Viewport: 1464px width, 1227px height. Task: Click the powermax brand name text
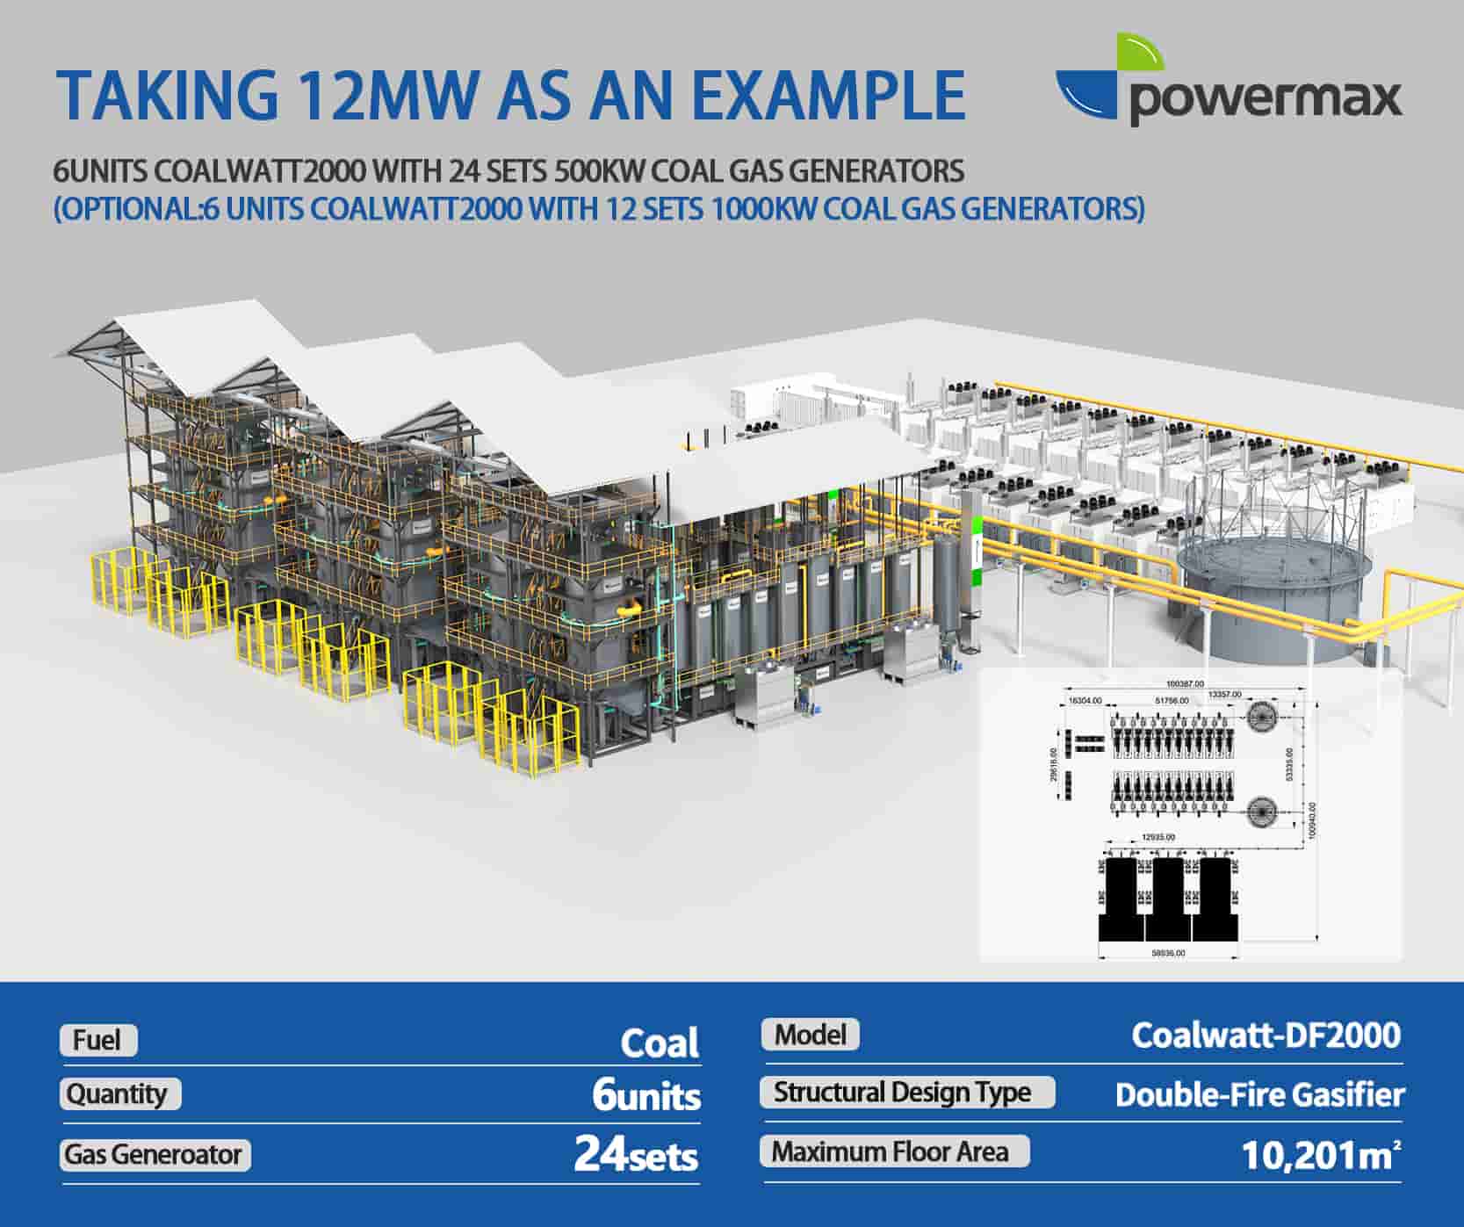click(x=1266, y=98)
